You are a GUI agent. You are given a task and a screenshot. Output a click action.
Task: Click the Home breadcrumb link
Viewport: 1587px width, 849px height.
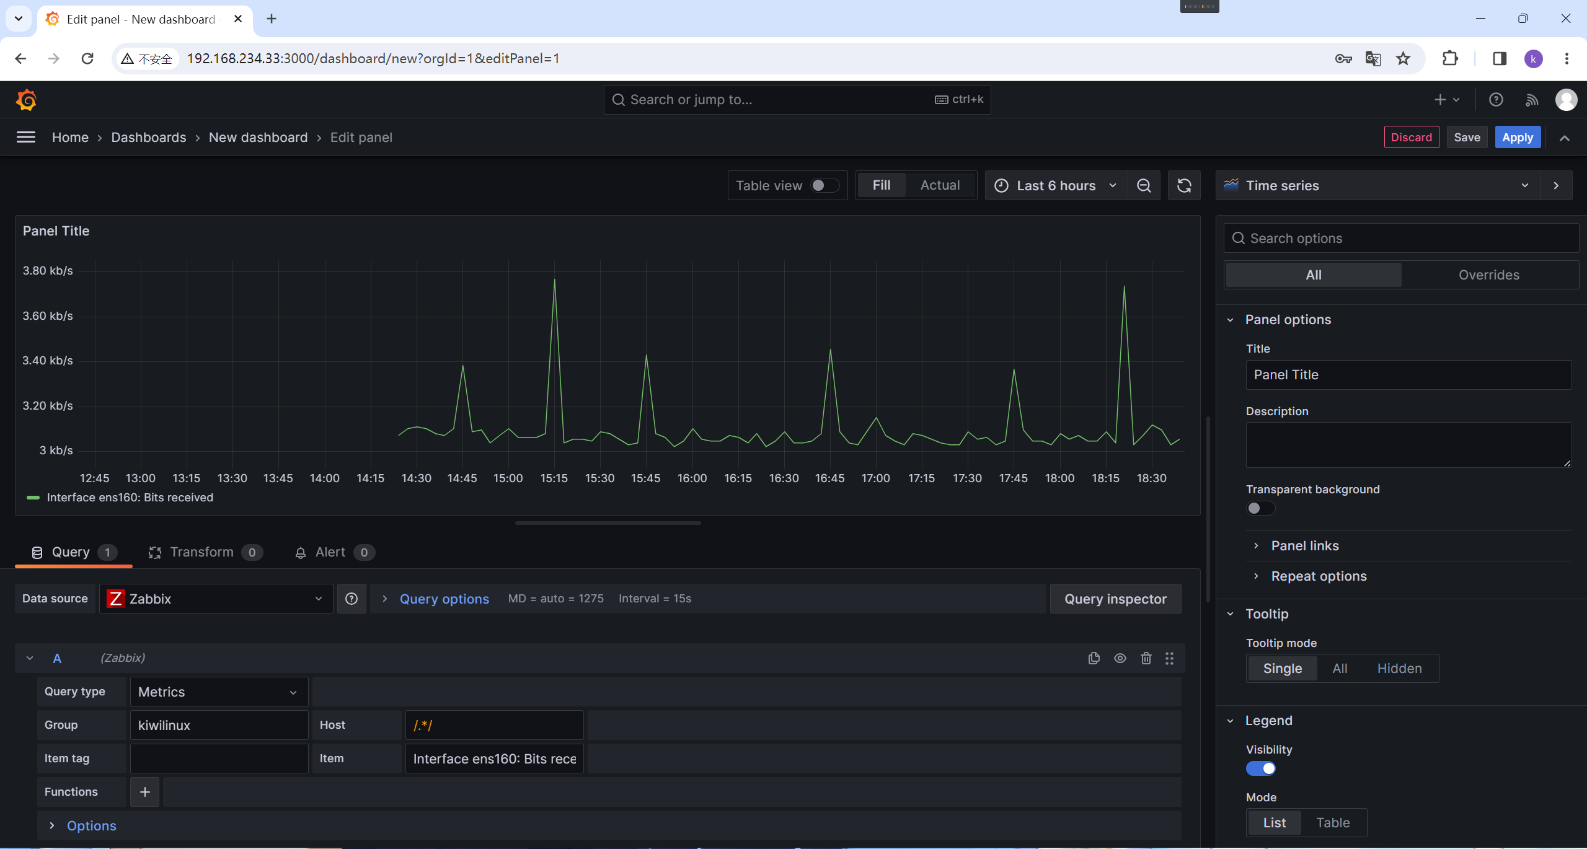click(70, 137)
